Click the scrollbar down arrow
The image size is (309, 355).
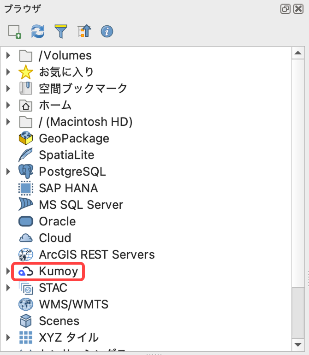tap(298, 345)
